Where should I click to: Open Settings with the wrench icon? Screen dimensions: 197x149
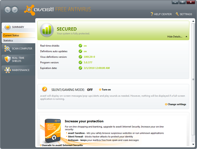tap(184, 14)
